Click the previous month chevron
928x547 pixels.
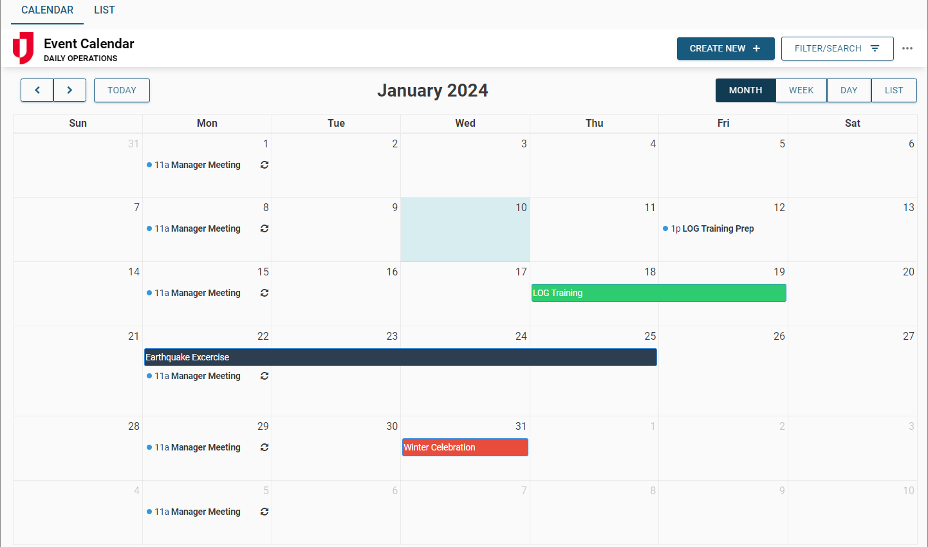pyautogui.click(x=37, y=90)
